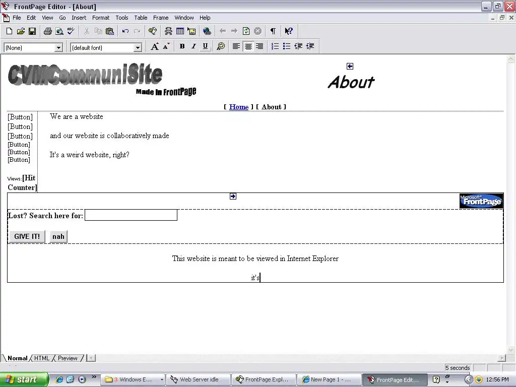The height and width of the screenshot is (387, 516).
Task: Switch to the HTML view tab
Action: pyautogui.click(x=42, y=358)
